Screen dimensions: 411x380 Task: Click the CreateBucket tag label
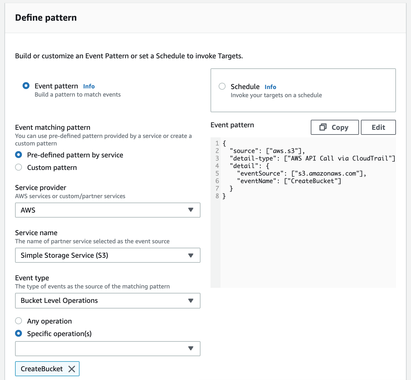[x=42, y=369]
